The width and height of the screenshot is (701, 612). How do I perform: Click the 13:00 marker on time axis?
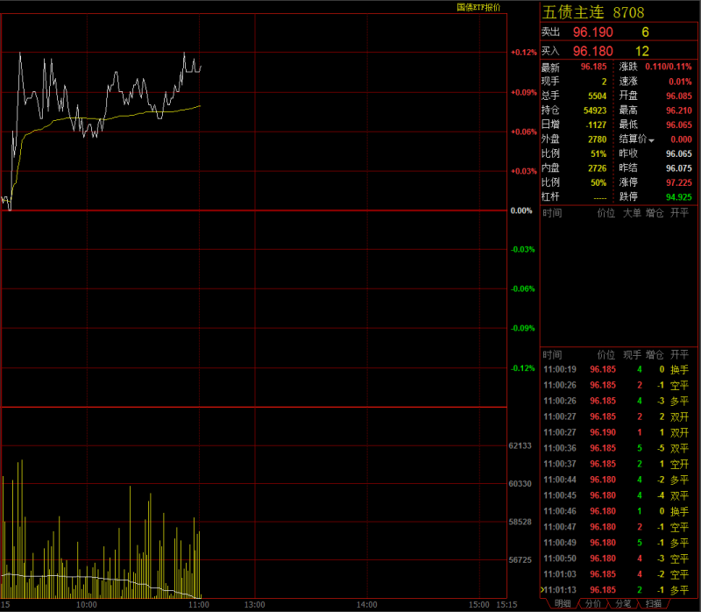tap(254, 604)
